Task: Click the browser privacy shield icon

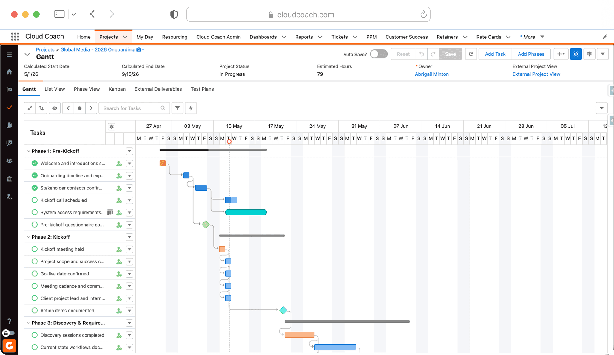Action: 174,14
